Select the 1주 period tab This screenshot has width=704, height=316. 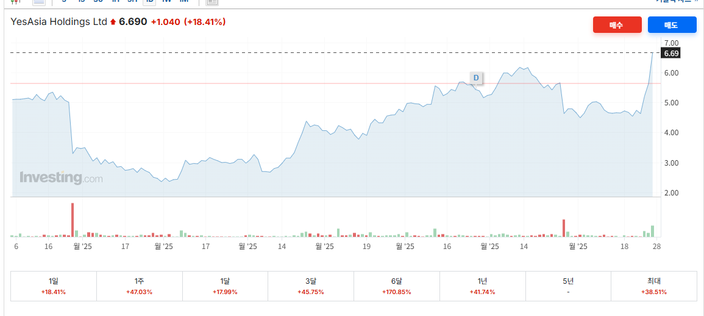(139, 286)
